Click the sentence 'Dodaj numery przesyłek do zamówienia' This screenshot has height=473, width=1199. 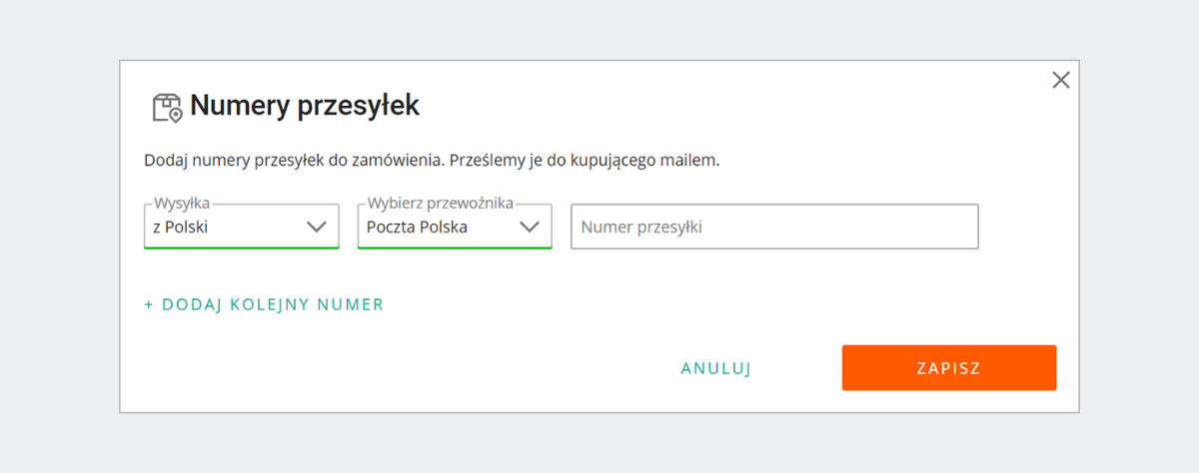click(293, 160)
